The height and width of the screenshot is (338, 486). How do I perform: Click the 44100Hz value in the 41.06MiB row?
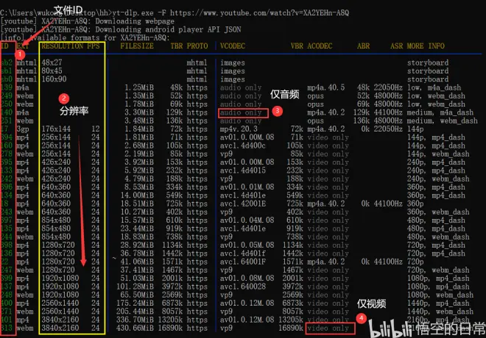click(x=388, y=262)
